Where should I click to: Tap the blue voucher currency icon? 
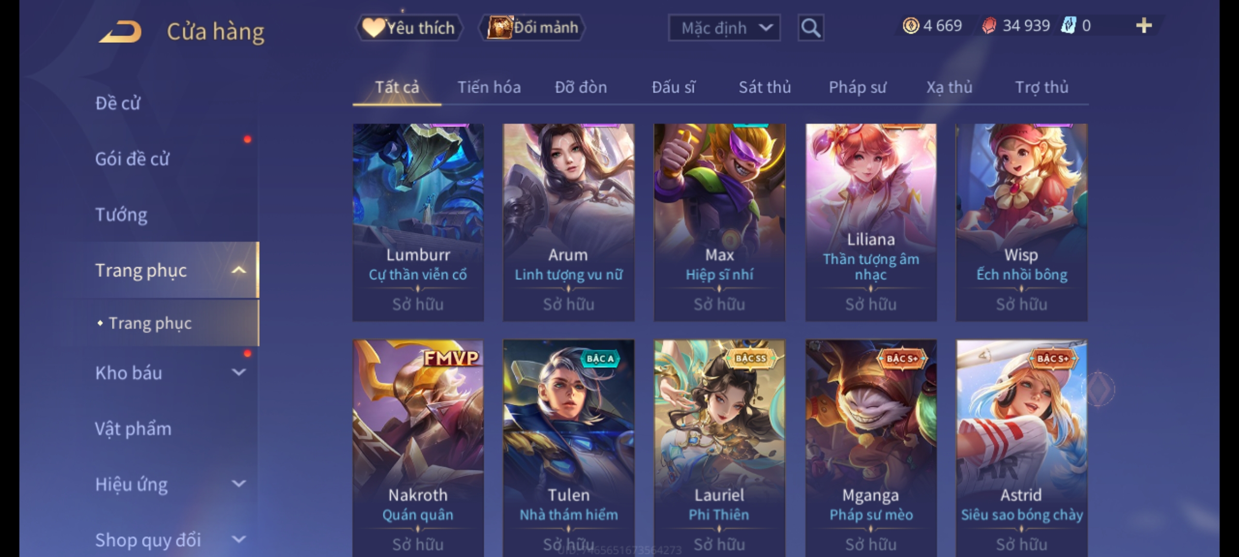coord(1068,25)
